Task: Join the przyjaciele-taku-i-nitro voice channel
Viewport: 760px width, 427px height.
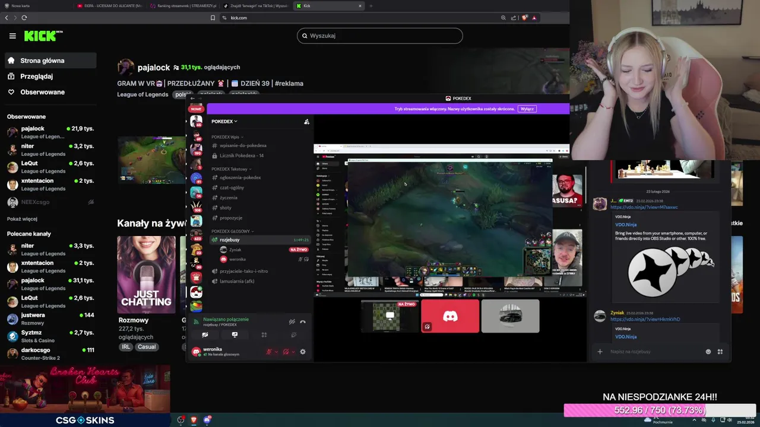Action: pos(259,271)
